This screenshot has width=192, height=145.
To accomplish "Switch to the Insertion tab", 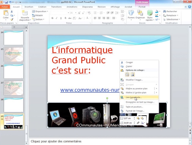I will point(29,7).
